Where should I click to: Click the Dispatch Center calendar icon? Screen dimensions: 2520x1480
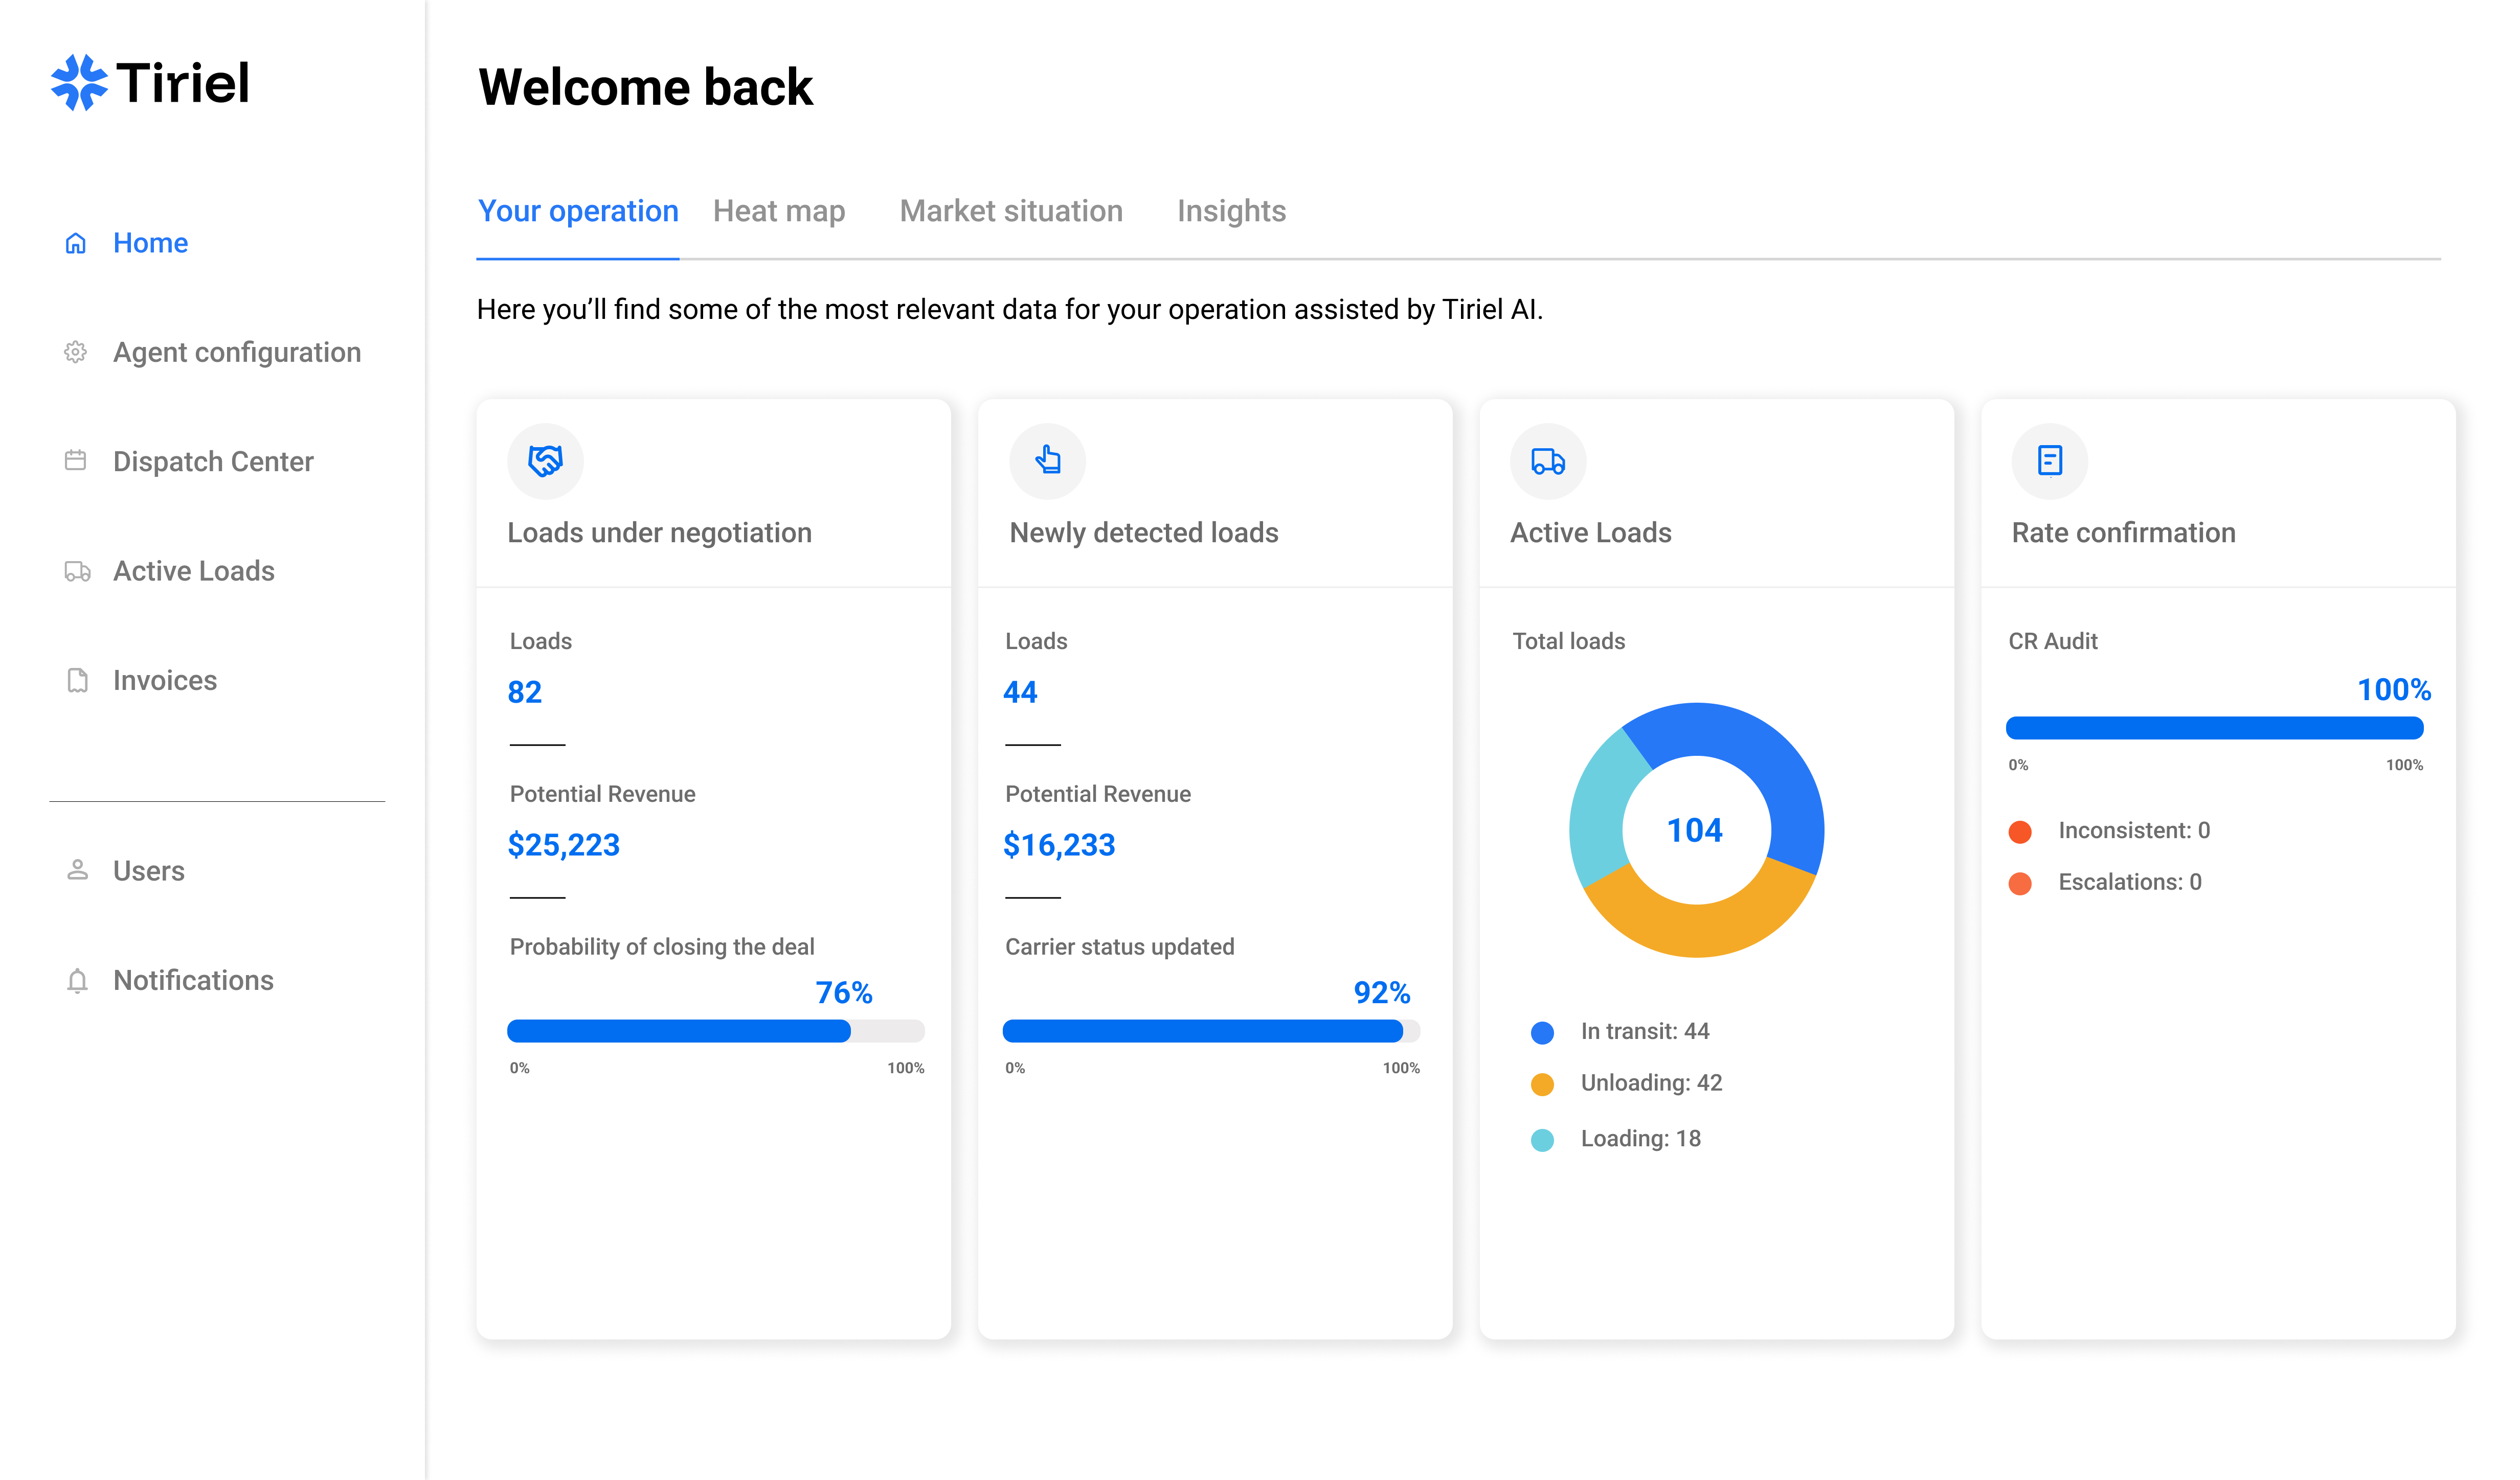coord(76,460)
